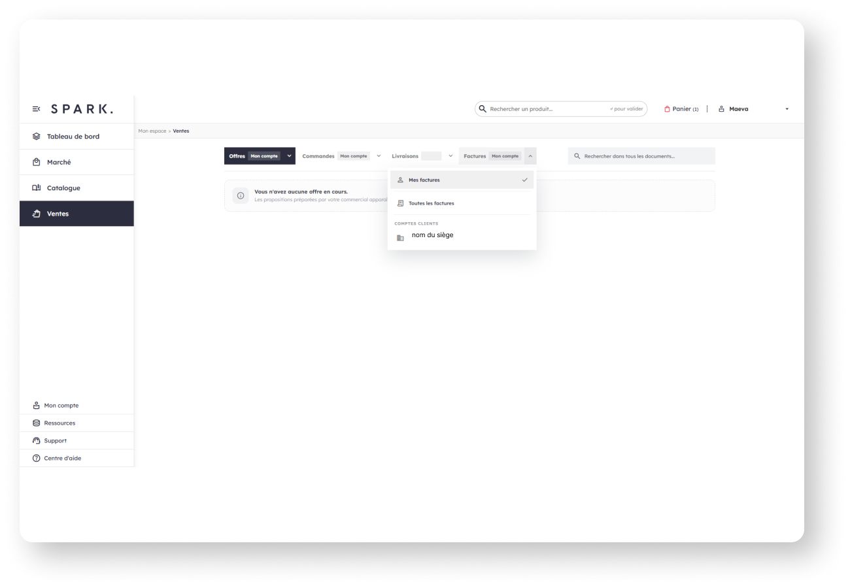This screenshot has height=588, width=850.
Task: Click the Tableau de bord layers icon
Action: point(36,137)
